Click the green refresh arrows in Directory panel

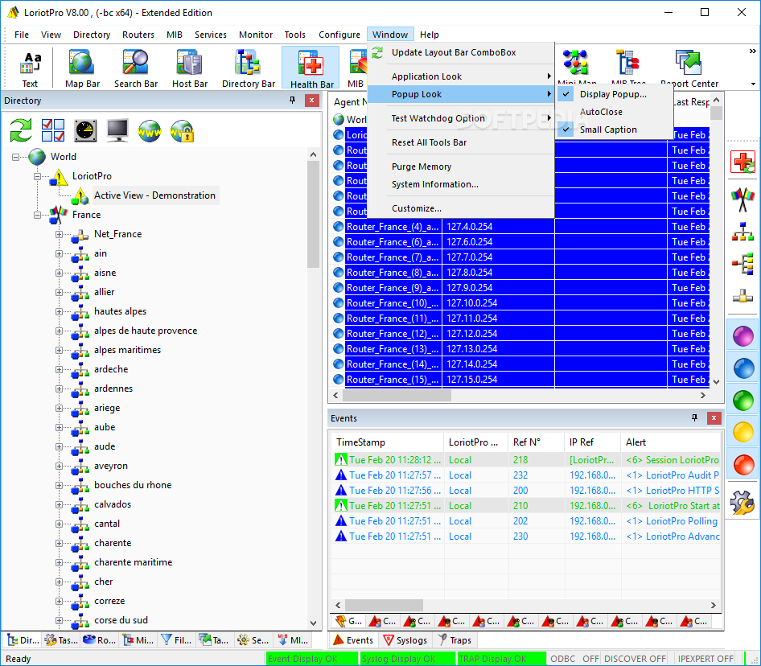[22, 130]
